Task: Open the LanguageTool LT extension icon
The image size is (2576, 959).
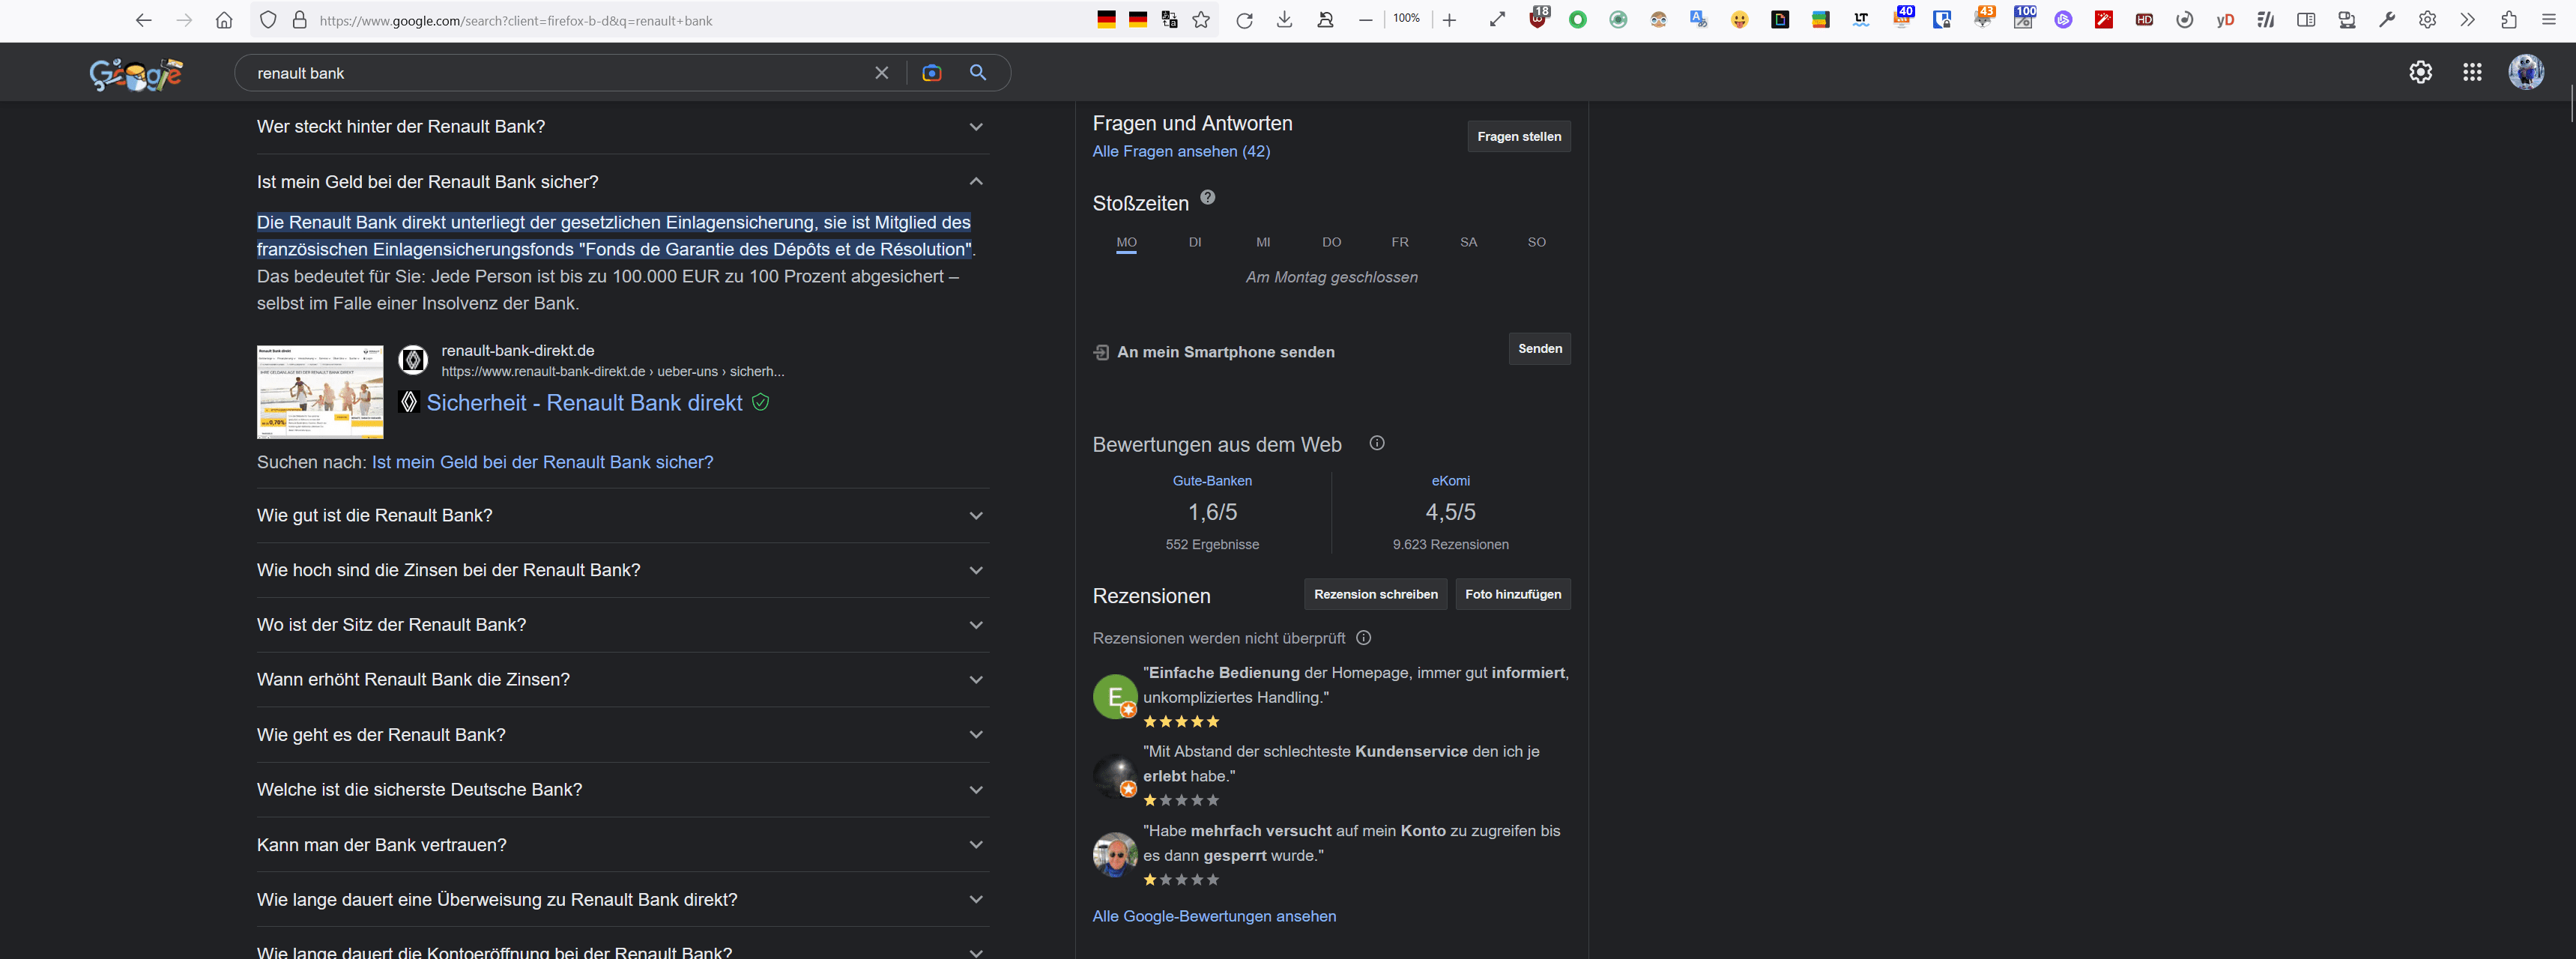Action: tap(1861, 19)
